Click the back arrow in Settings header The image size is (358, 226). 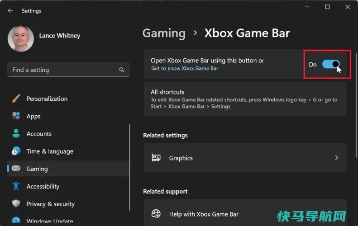click(10, 11)
